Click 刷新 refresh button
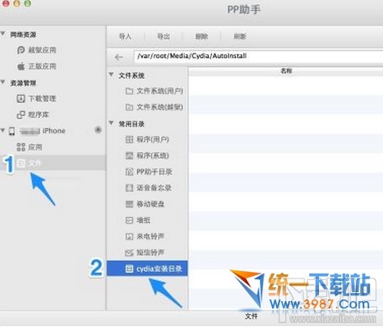 point(240,36)
